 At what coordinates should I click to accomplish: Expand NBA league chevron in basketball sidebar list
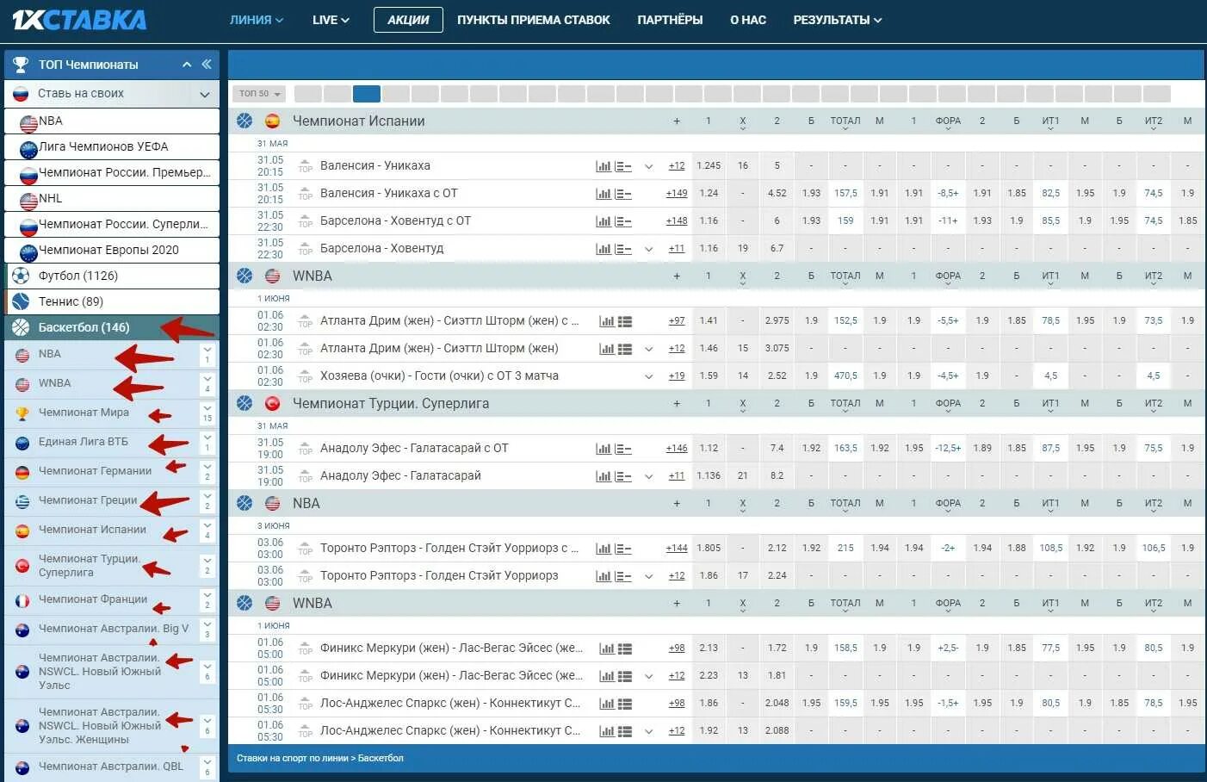[x=207, y=354]
